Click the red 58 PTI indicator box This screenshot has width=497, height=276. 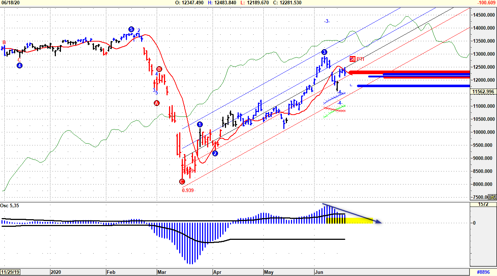click(353, 59)
